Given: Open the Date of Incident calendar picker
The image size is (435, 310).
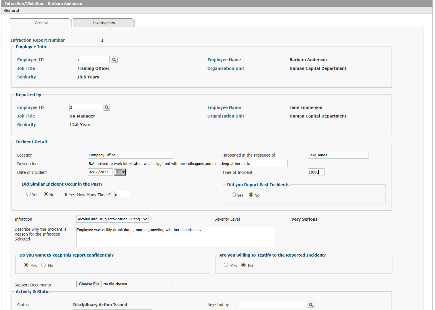Looking at the screenshot, I should pyautogui.click(x=120, y=172).
